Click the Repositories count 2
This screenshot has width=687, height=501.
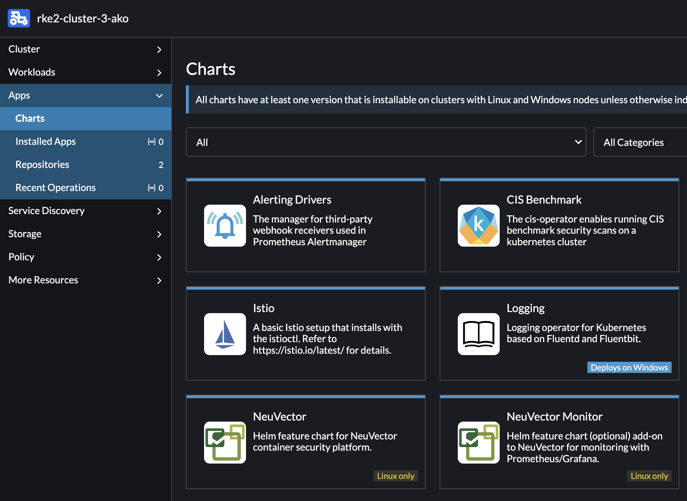click(161, 165)
